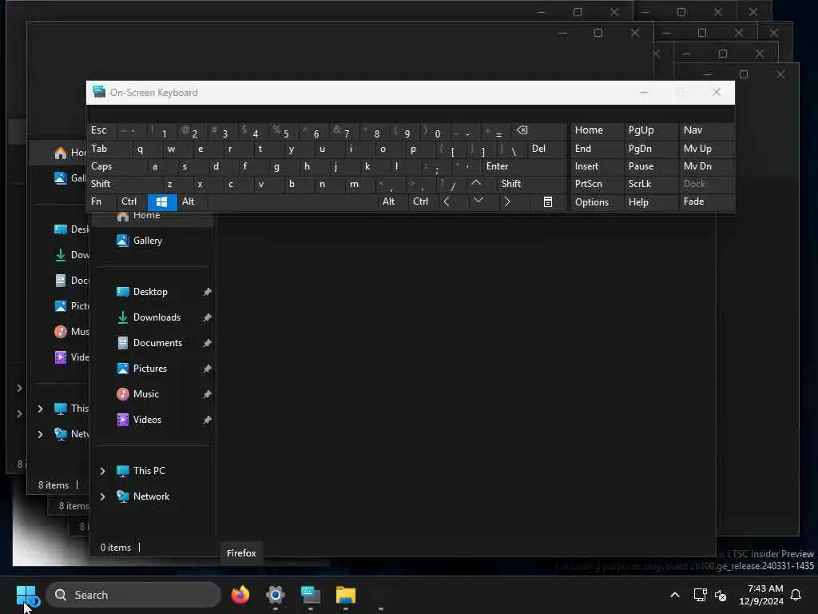
Task: Click the PrtScn key on keyboard
Action: tap(597, 184)
